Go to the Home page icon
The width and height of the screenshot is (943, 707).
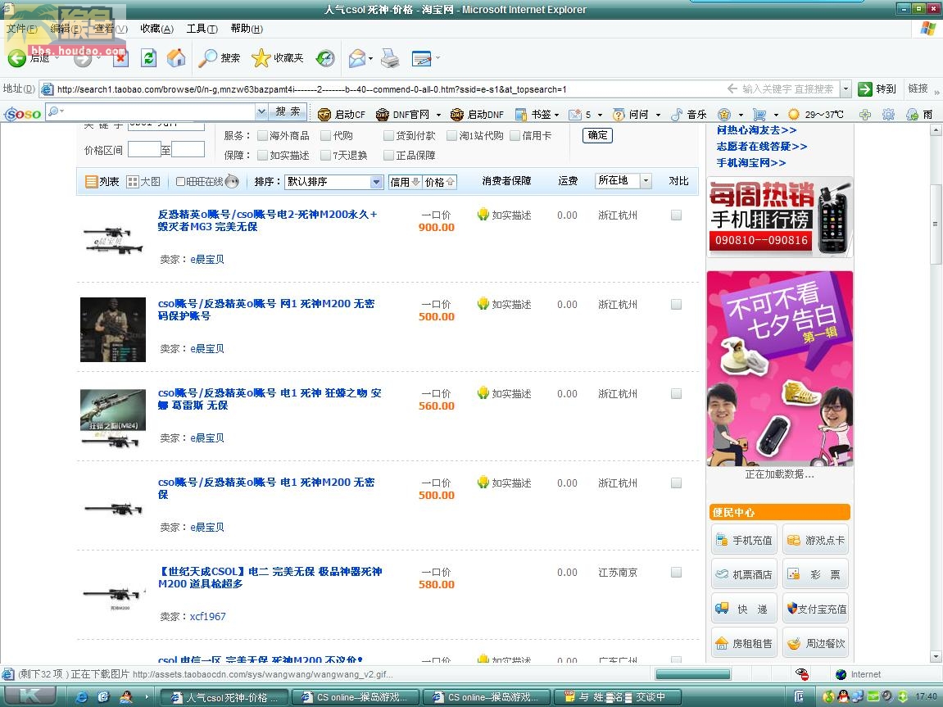[x=176, y=57]
